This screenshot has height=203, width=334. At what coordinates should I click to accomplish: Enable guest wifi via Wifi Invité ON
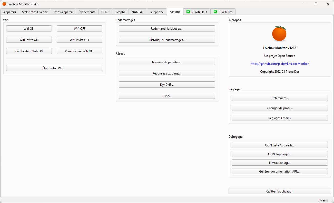[x=29, y=40]
